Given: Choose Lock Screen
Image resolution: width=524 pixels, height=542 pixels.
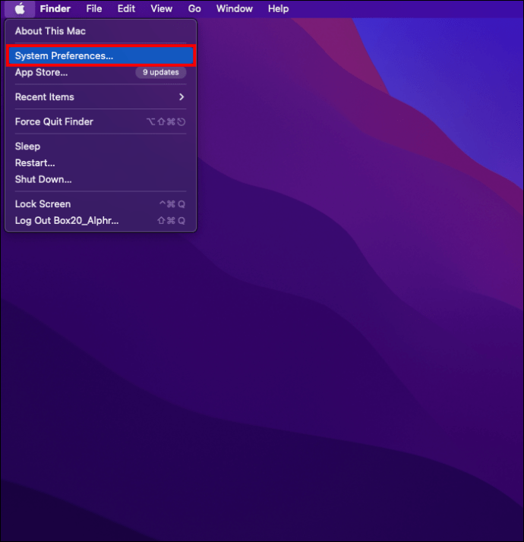Looking at the screenshot, I should click(x=101, y=204).
